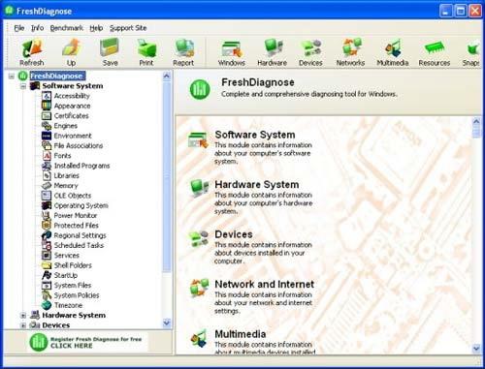
Task: Open the Benchmark menu
Action: coord(67,28)
